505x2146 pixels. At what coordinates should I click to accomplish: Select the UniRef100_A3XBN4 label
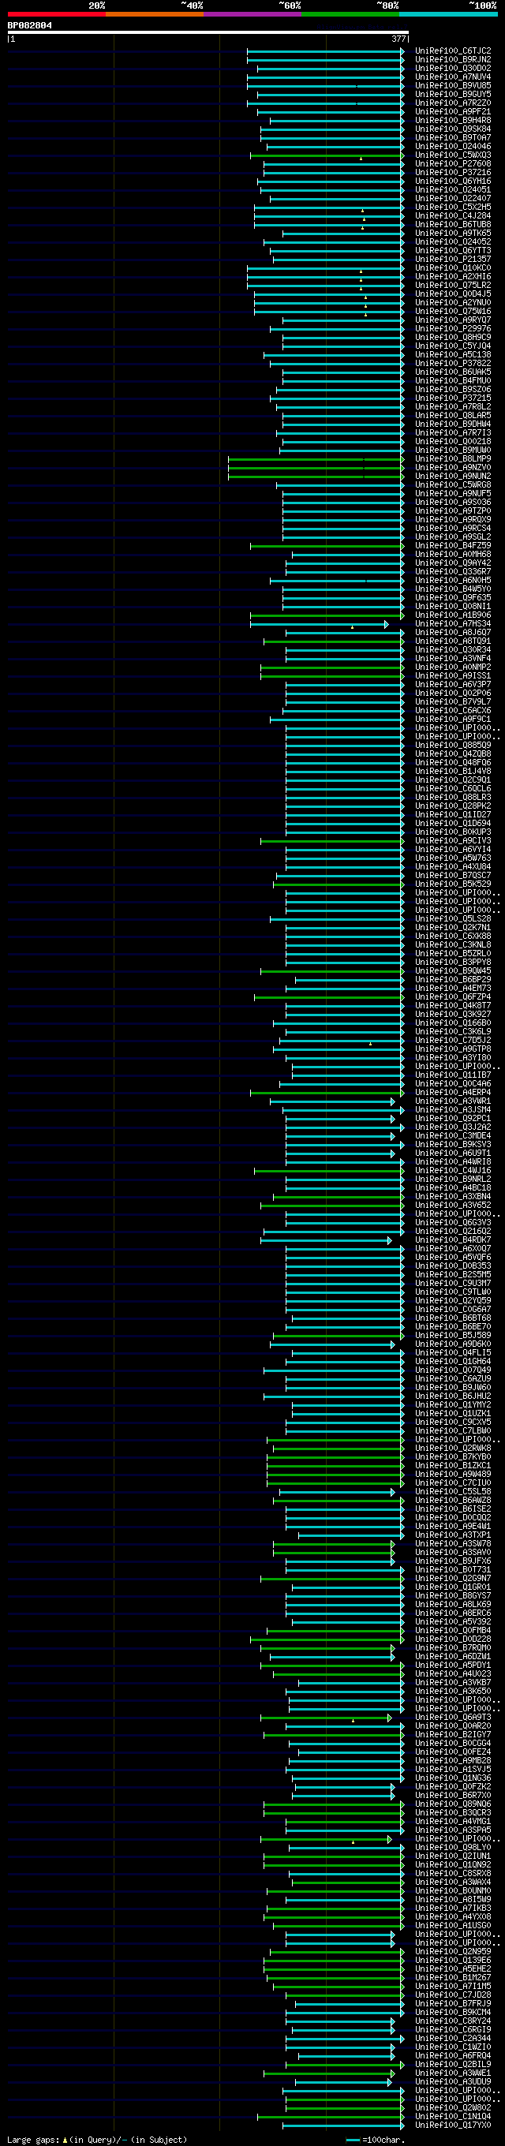[454, 1196]
